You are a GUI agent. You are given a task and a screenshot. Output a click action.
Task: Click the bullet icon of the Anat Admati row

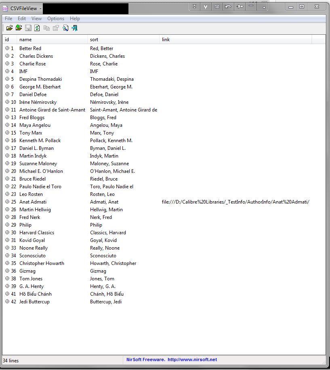(x=7, y=202)
